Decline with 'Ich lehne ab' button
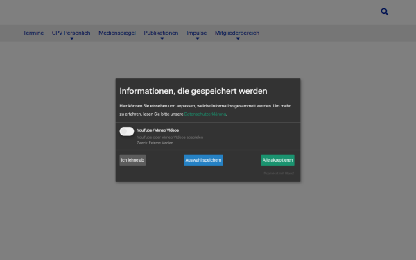Screen dimensions: 416x260 click(x=132, y=160)
